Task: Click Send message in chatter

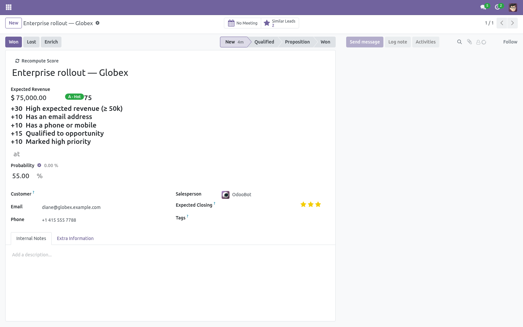Action: (x=365, y=42)
